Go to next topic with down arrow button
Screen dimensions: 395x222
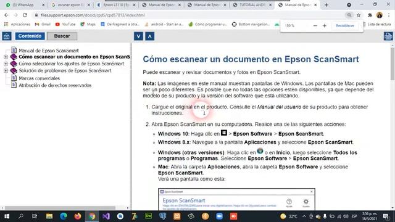click(138, 36)
